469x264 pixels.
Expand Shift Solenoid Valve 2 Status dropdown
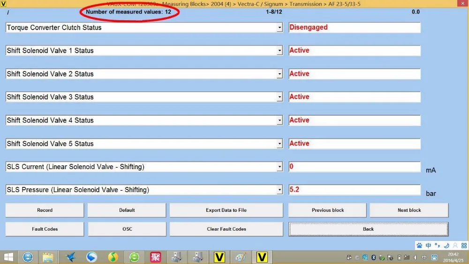[x=280, y=74]
